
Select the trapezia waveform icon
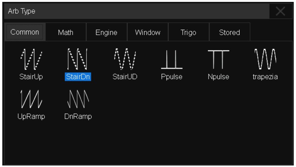coord(265,60)
